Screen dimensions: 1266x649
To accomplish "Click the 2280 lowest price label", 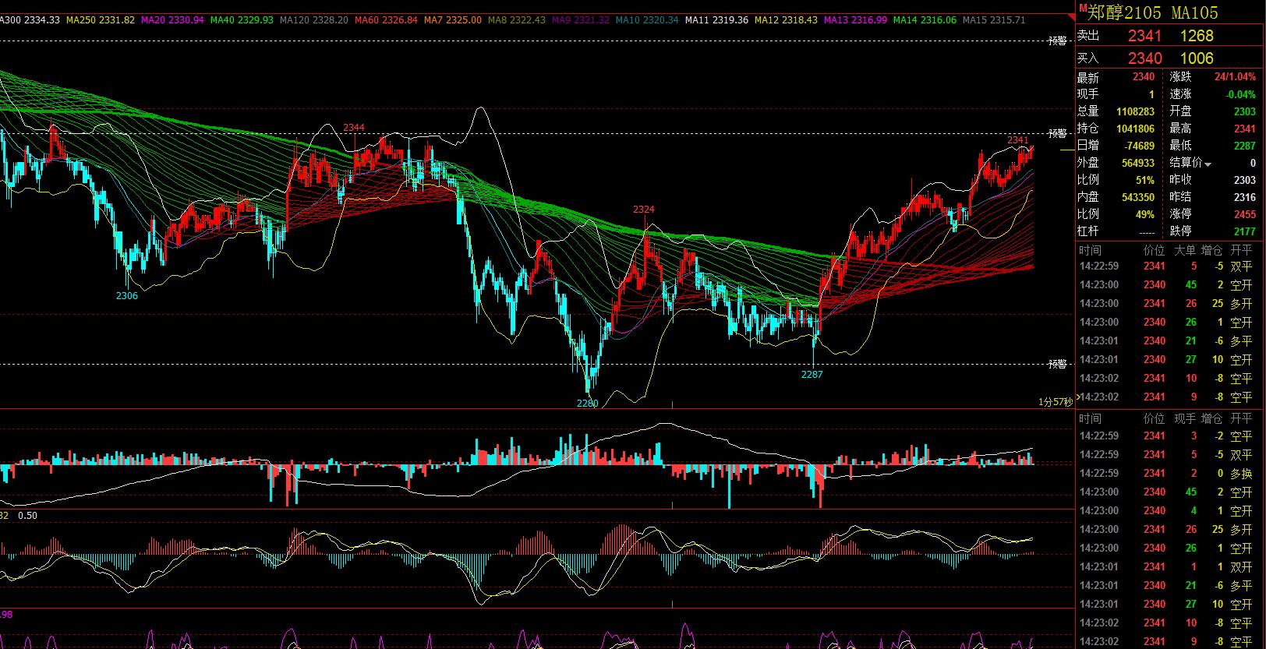I will point(588,403).
